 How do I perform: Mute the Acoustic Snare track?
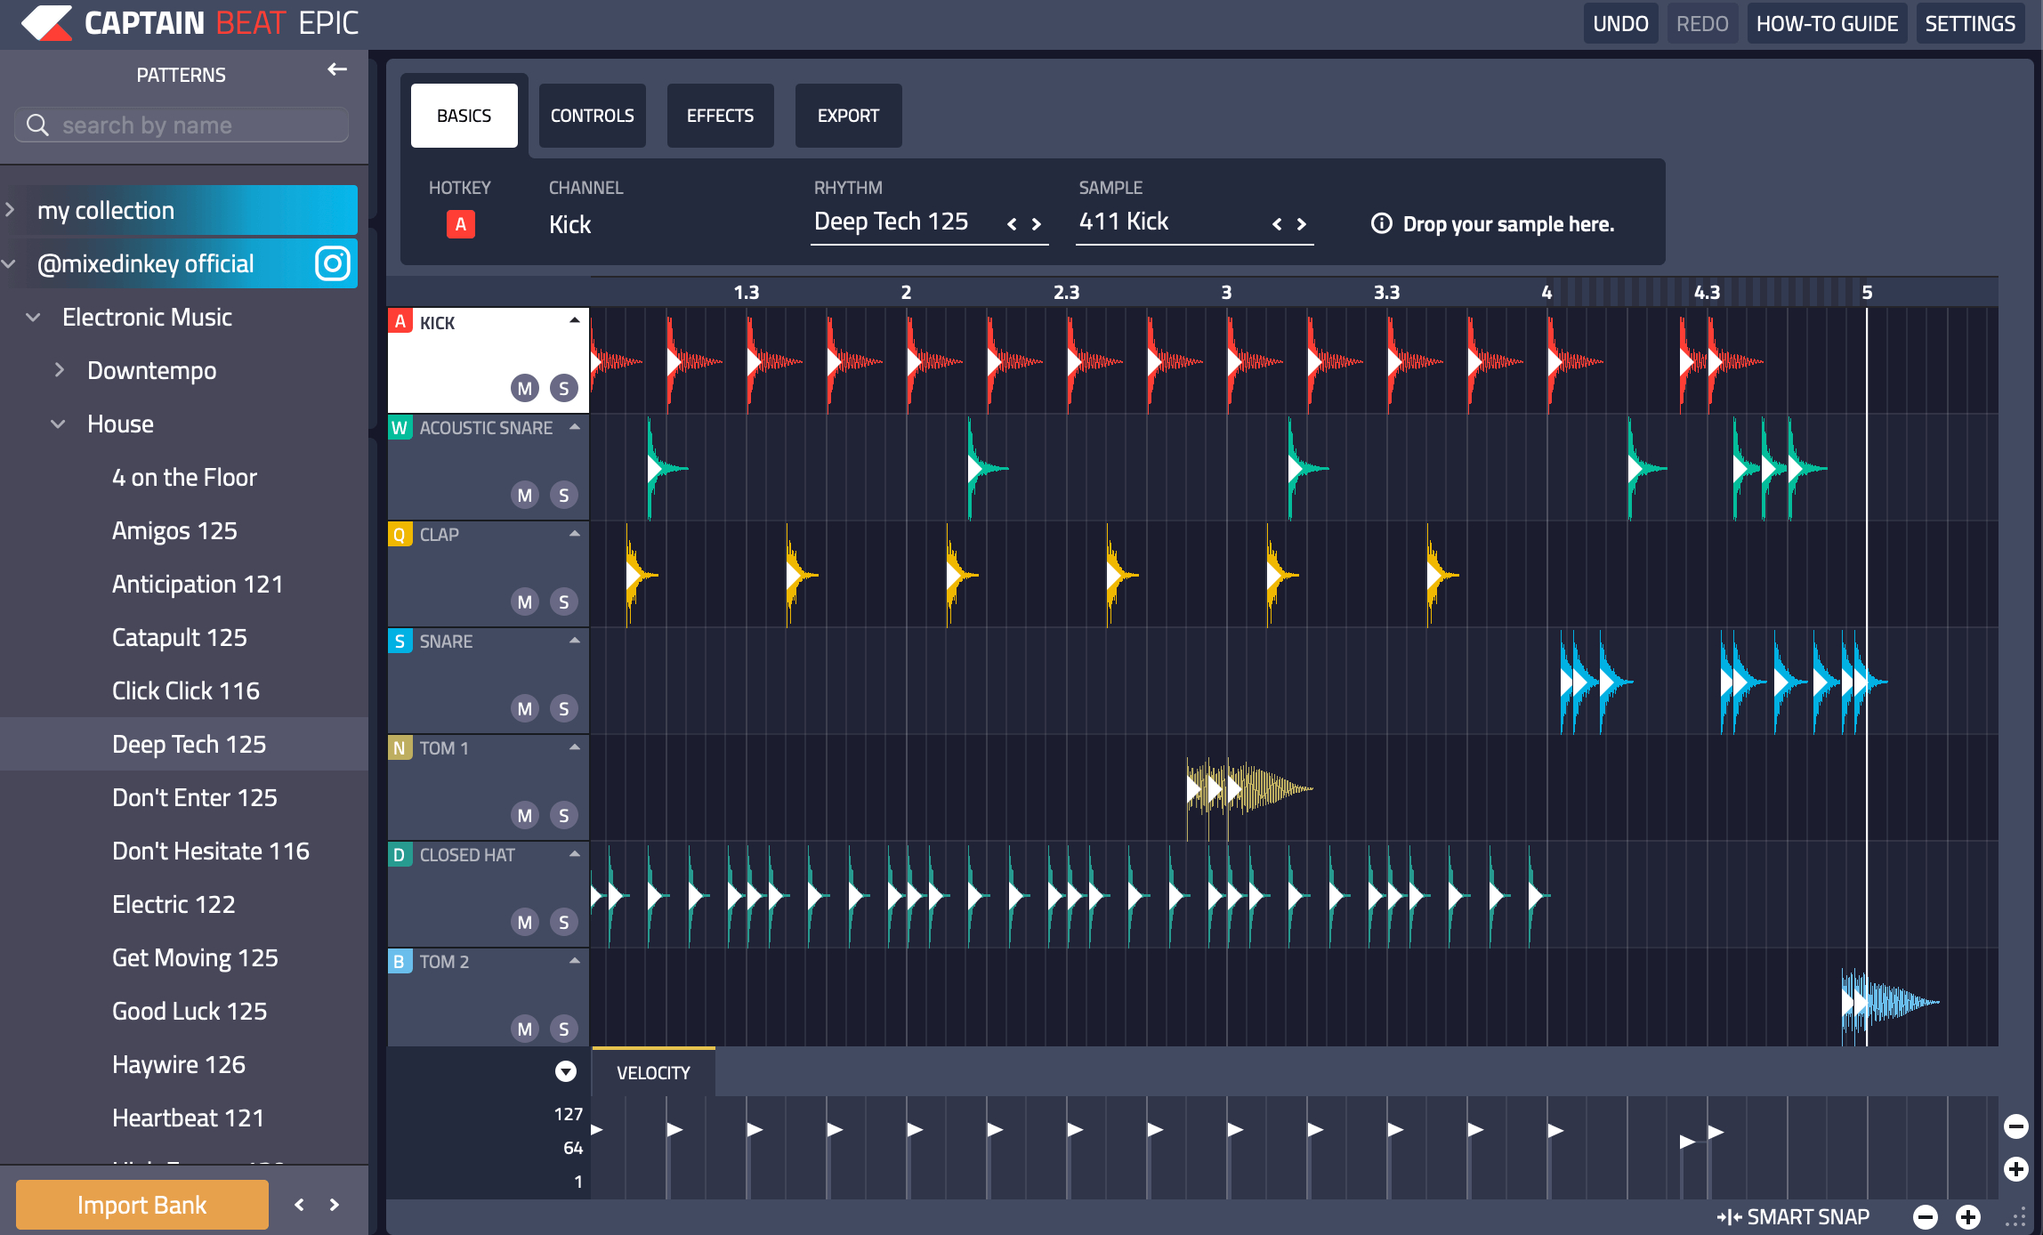(525, 495)
